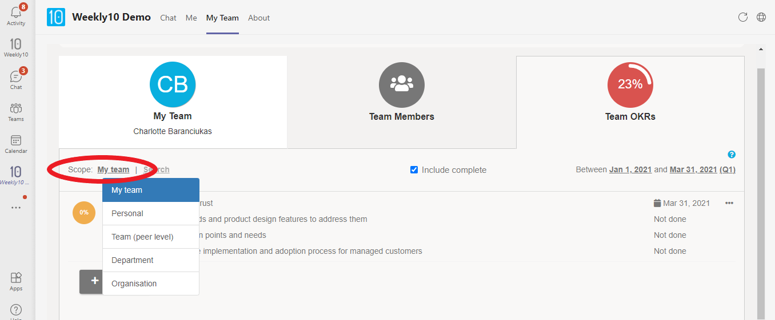This screenshot has height=320, width=775.
Task: Click Not done beside implementation and adoption
Action: [x=670, y=251]
